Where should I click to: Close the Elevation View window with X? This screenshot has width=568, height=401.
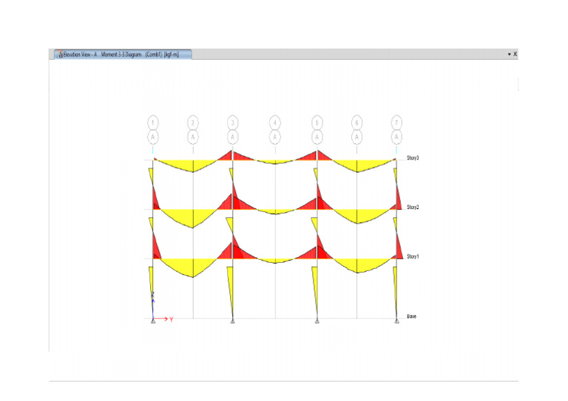[x=515, y=54]
